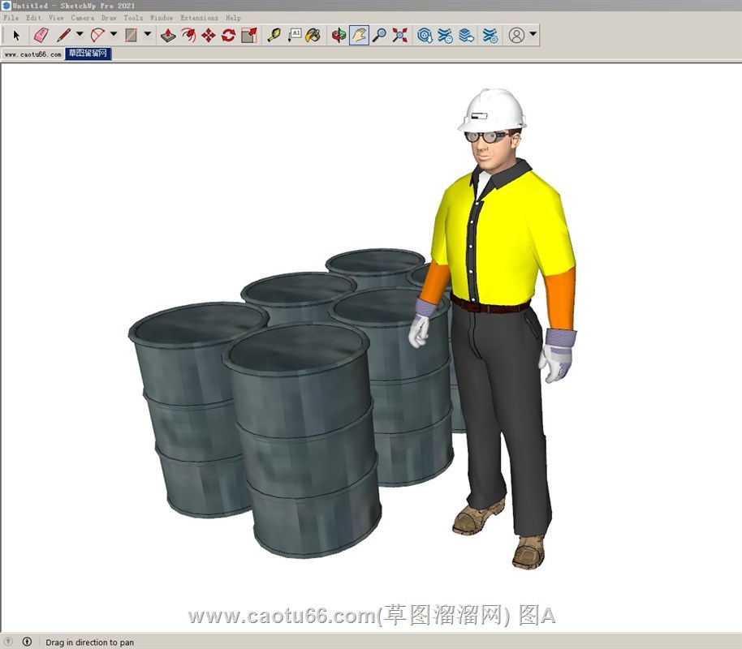Pick the Eraser tool

pyautogui.click(x=41, y=35)
